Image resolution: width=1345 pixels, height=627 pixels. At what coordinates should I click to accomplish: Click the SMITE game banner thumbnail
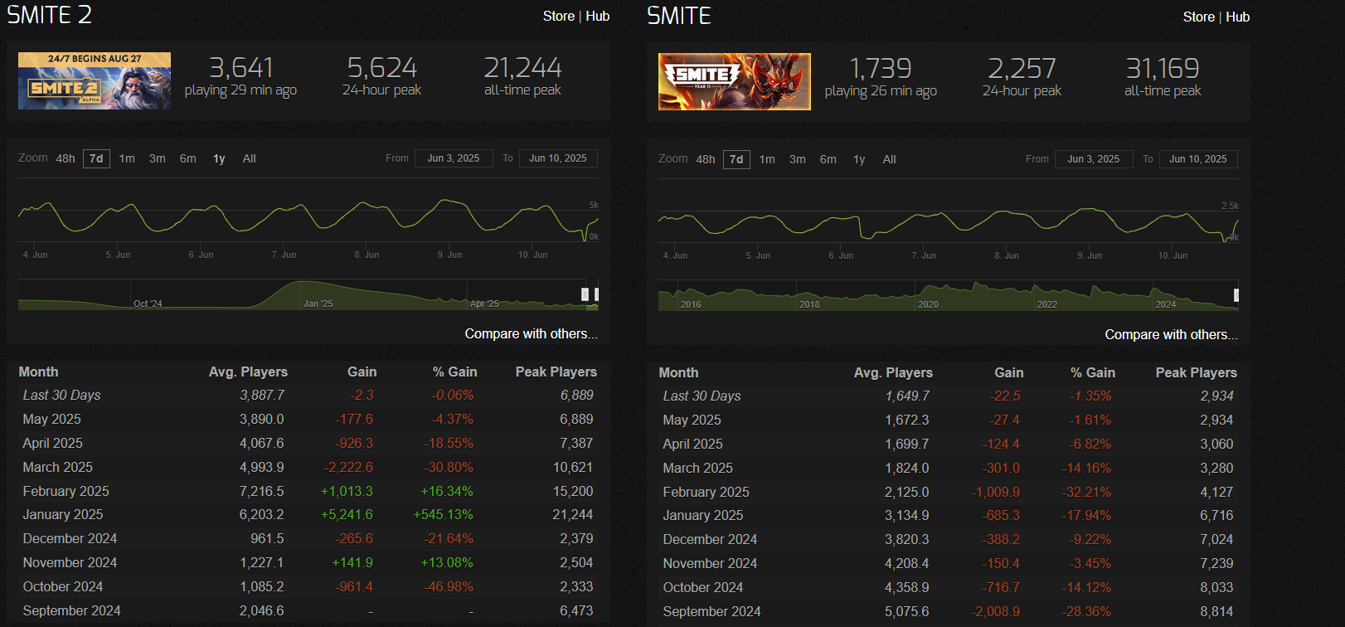point(735,81)
